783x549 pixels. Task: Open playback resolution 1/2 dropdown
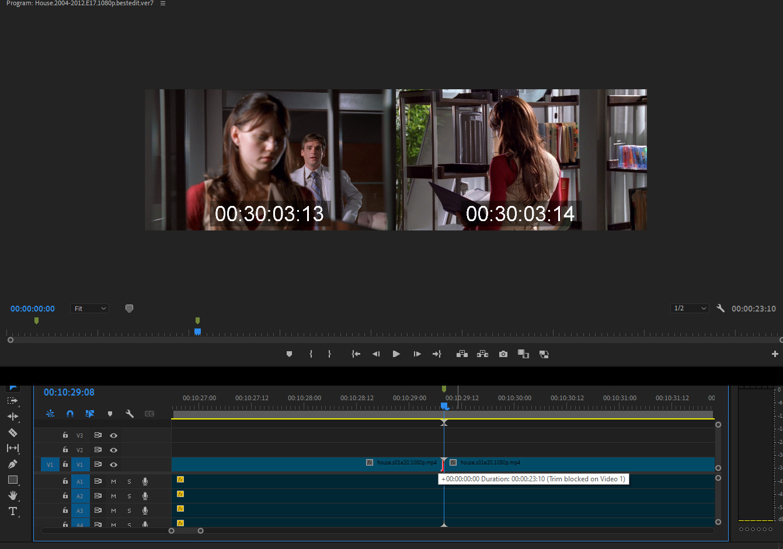click(x=690, y=308)
